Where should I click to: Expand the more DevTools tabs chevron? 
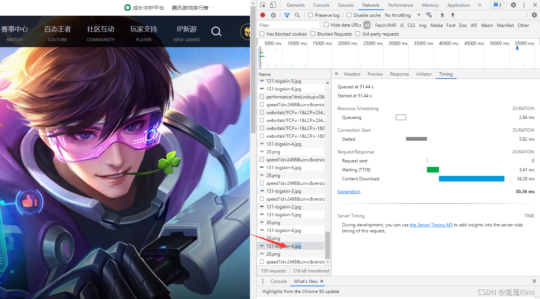pos(479,5)
